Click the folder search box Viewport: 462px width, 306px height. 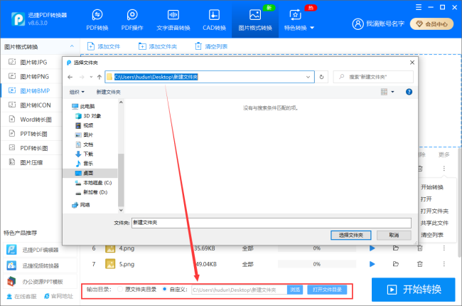(x=373, y=77)
